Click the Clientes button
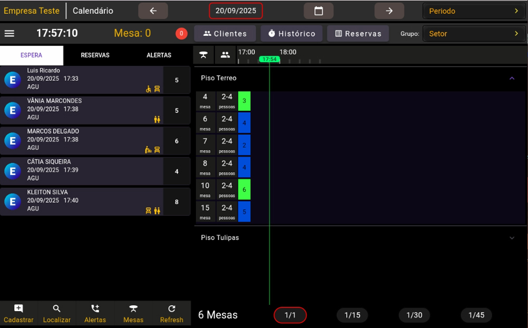 pos(225,33)
